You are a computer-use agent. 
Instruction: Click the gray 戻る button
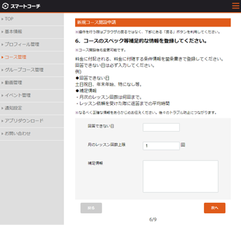pos(91,208)
